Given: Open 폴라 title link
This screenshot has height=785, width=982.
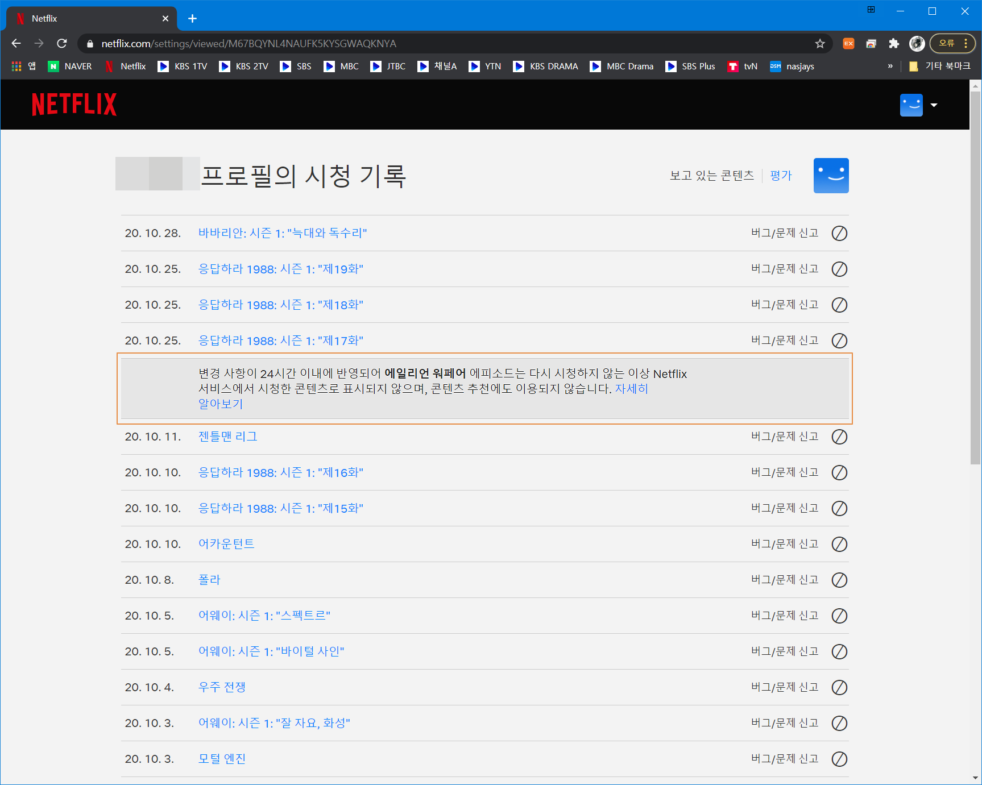Looking at the screenshot, I should (209, 580).
